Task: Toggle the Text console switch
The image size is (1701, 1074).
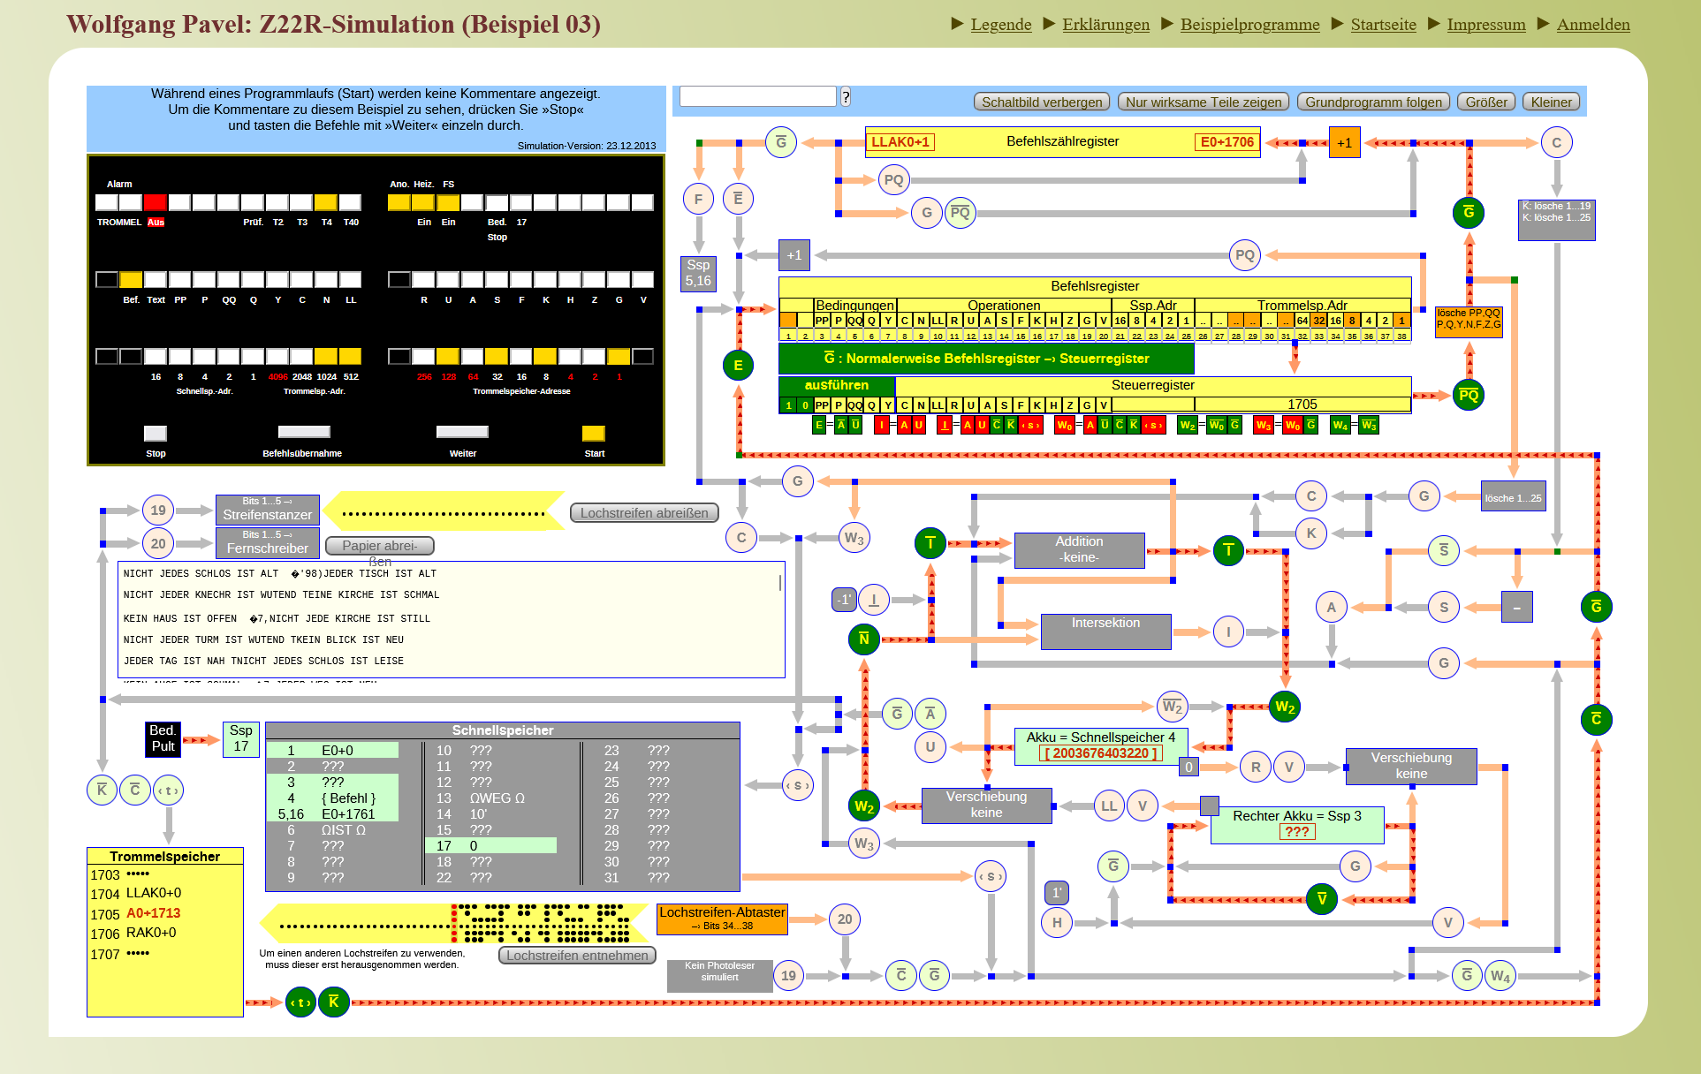Action: coord(156,280)
